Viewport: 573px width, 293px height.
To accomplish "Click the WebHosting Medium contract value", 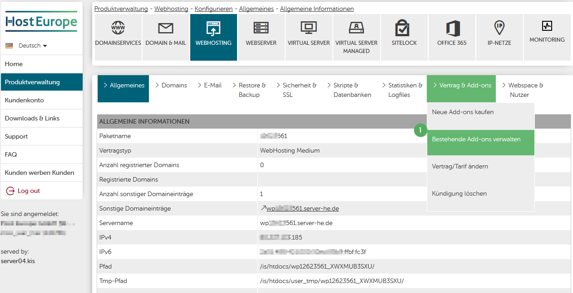I will coord(290,151).
